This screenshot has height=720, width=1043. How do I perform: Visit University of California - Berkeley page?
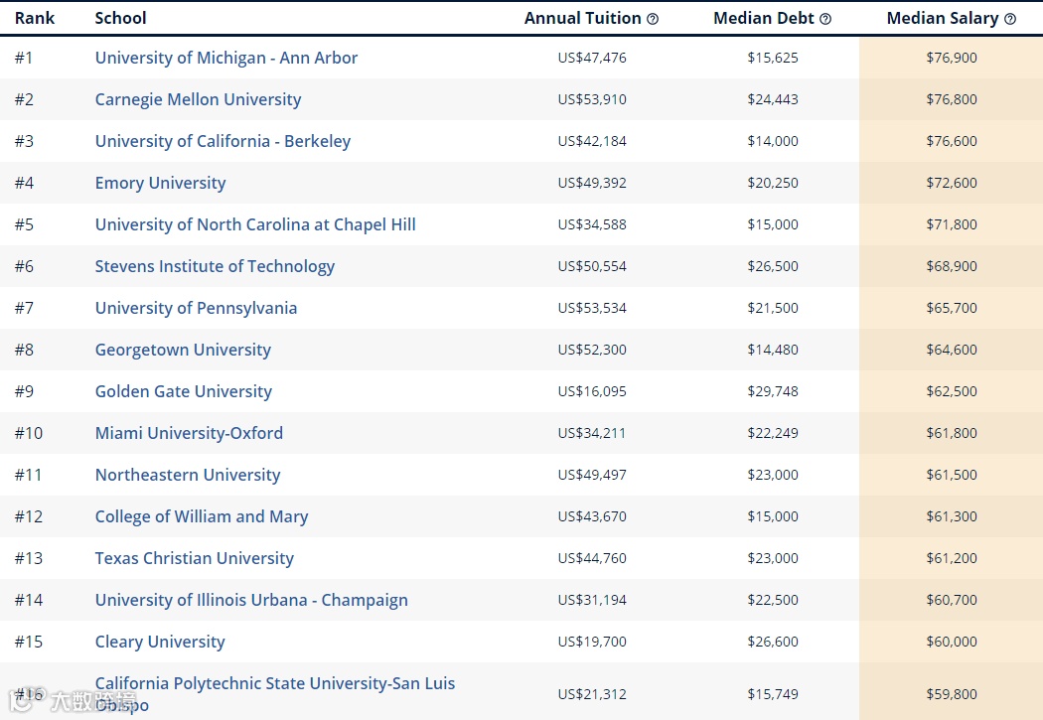pyautogui.click(x=223, y=142)
